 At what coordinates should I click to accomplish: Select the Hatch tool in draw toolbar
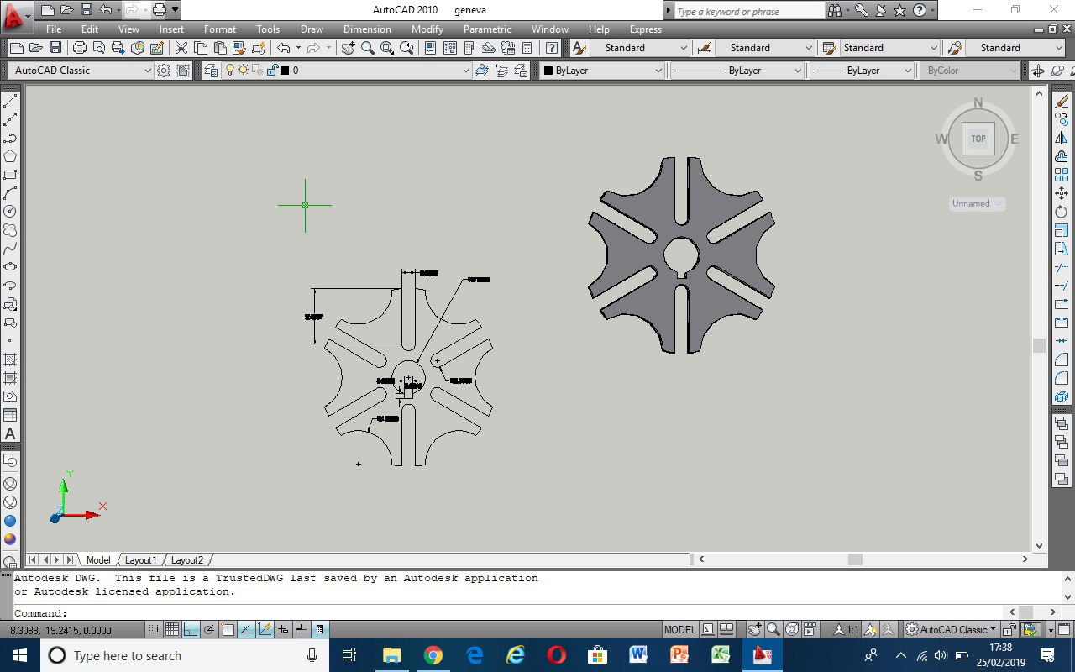coord(10,360)
